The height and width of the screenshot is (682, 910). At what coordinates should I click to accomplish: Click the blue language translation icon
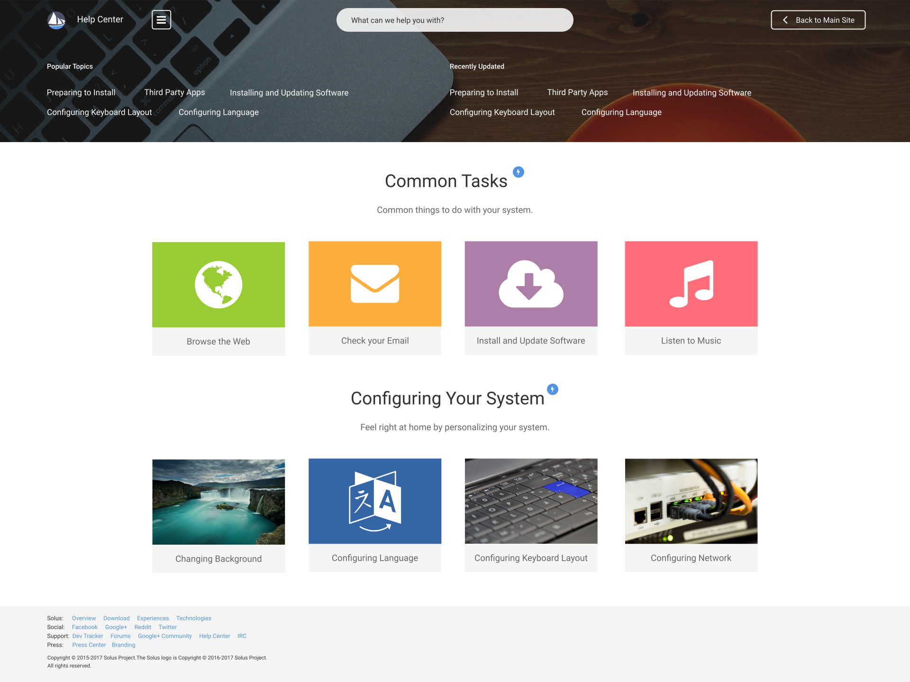tap(375, 501)
